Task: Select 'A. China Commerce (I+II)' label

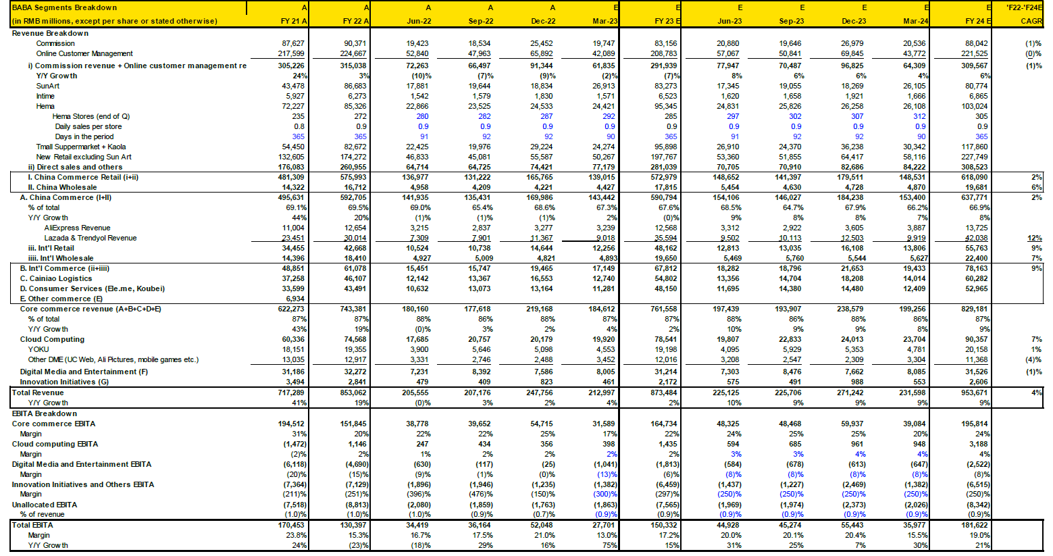Action: click(x=66, y=197)
